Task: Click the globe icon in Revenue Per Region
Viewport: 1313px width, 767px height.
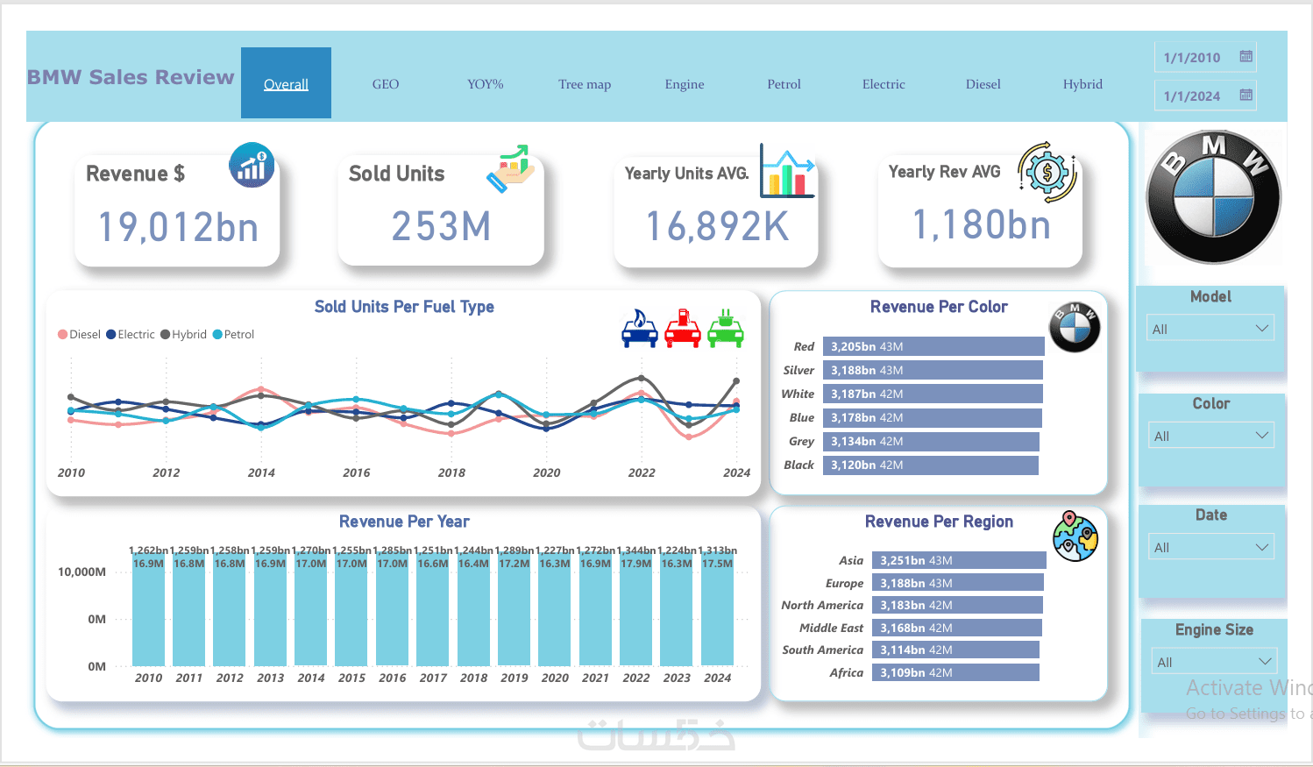Action: pos(1075,536)
